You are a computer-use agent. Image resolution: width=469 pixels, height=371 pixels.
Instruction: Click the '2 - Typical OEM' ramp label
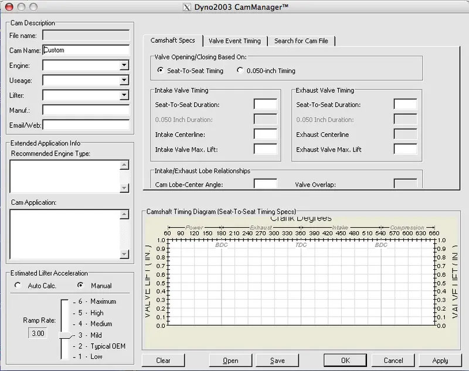pos(102,346)
